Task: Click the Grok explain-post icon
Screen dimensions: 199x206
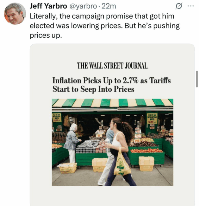Action: pyautogui.click(x=179, y=6)
